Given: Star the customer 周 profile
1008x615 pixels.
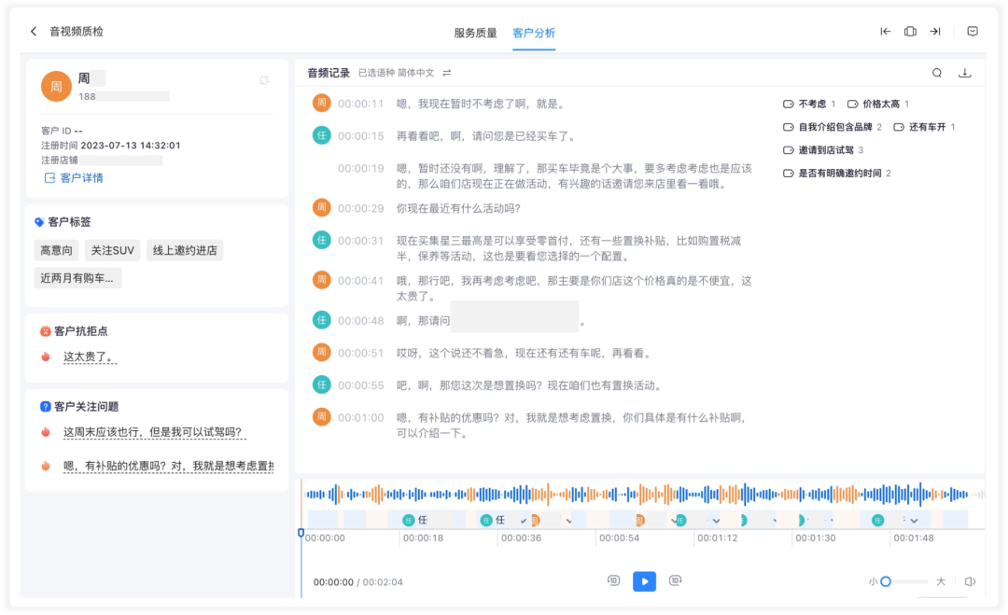Looking at the screenshot, I should point(263,80).
